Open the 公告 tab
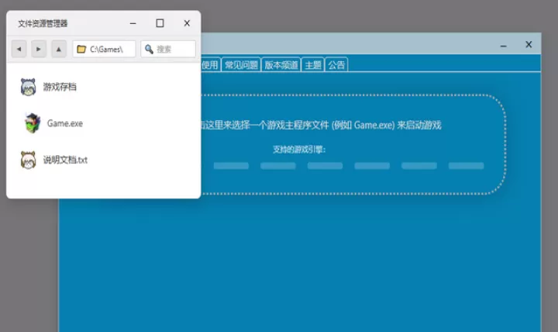558x332 pixels. [336, 65]
